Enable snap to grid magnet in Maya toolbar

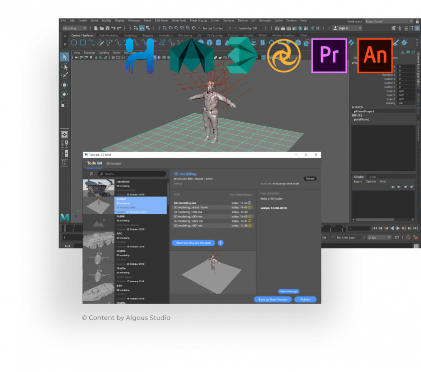coord(164,28)
